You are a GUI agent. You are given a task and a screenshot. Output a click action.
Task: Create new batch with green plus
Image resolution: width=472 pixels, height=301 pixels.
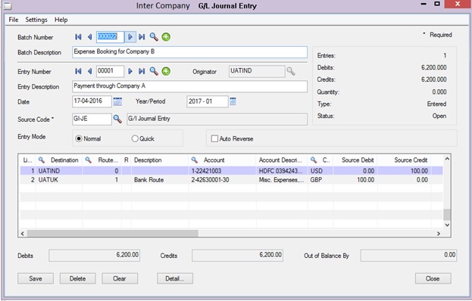(166, 37)
